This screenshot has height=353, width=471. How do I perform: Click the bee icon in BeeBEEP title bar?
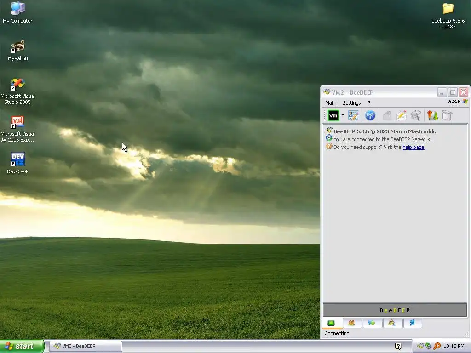coord(327,92)
